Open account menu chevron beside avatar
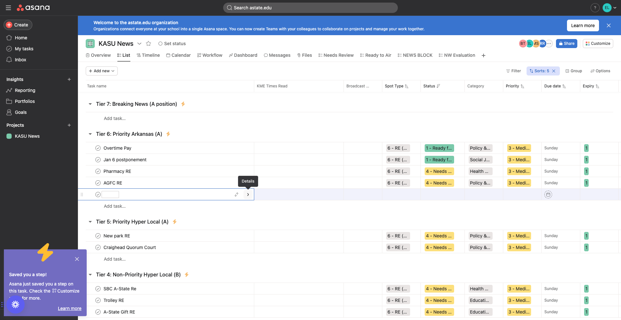Image resolution: width=621 pixels, height=320 pixels. coord(615,8)
